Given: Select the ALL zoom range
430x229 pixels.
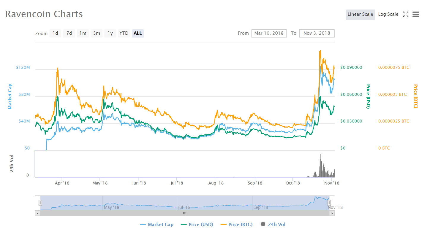Looking at the screenshot, I should 137,33.
